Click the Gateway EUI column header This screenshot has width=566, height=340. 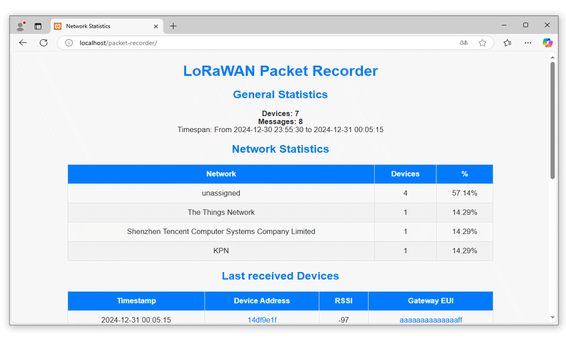point(431,300)
